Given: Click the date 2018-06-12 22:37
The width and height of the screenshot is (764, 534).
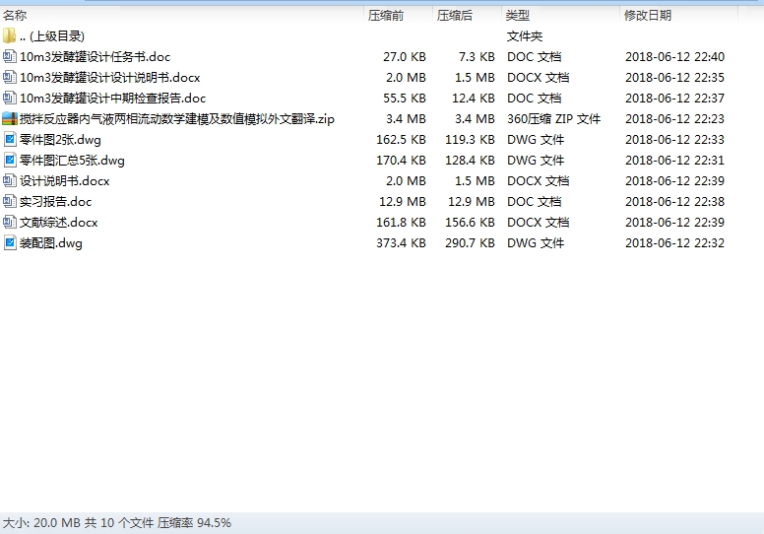Looking at the screenshot, I should click(674, 98).
